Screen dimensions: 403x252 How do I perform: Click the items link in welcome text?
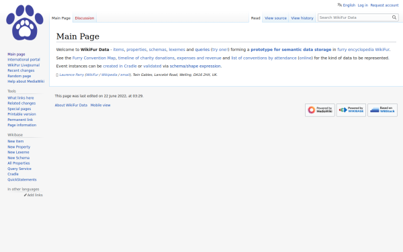pyautogui.click(x=118, y=50)
